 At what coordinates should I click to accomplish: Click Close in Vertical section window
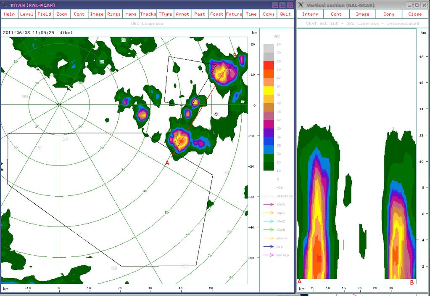tap(415, 14)
